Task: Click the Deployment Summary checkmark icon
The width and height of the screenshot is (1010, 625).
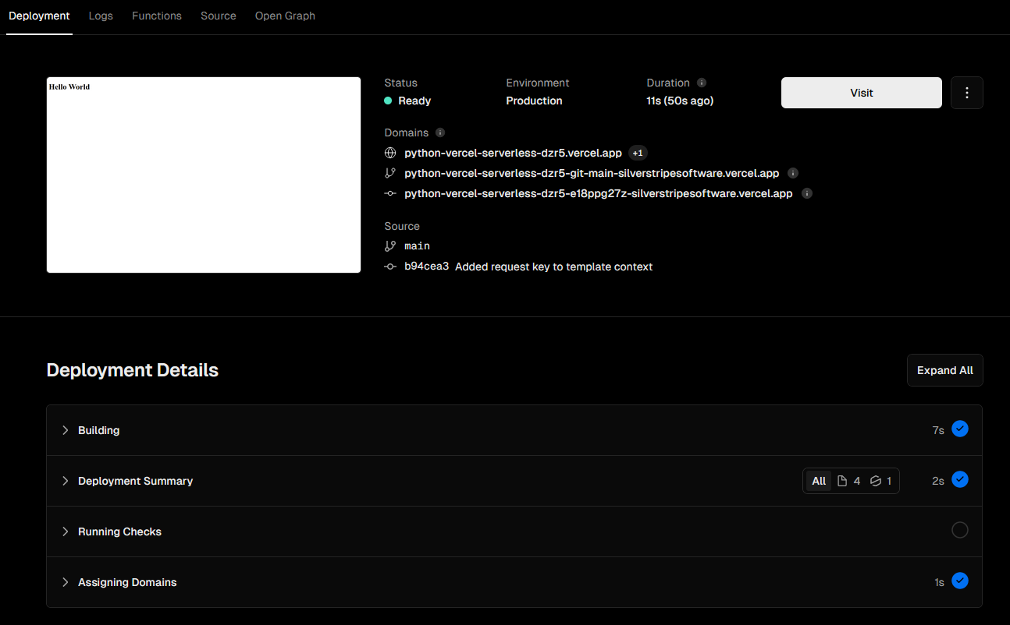Action: (960, 479)
